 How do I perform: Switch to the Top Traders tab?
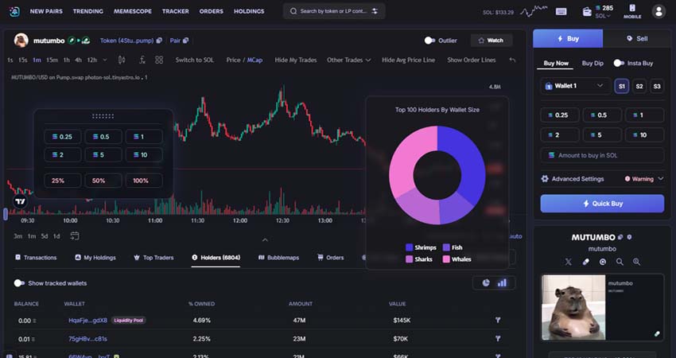pyautogui.click(x=153, y=258)
